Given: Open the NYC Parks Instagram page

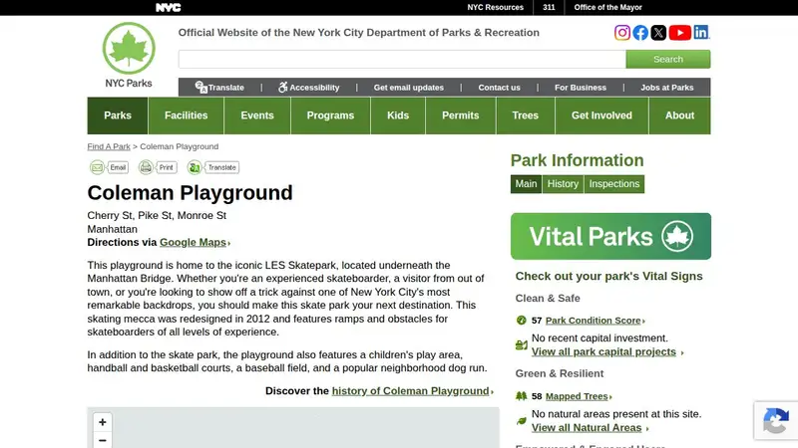Looking at the screenshot, I should (x=621, y=33).
